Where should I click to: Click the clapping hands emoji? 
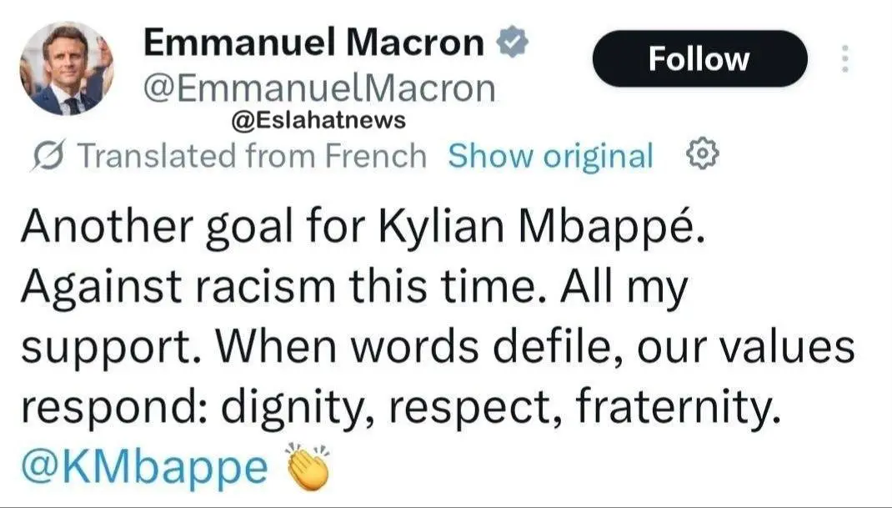tap(308, 467)
